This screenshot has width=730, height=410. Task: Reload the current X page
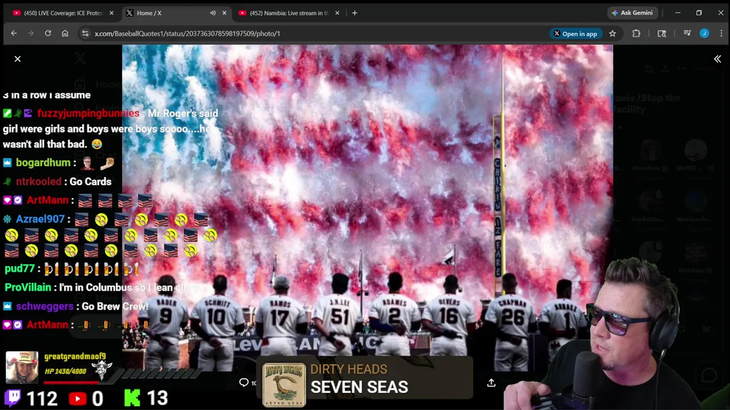click(48, 34)
